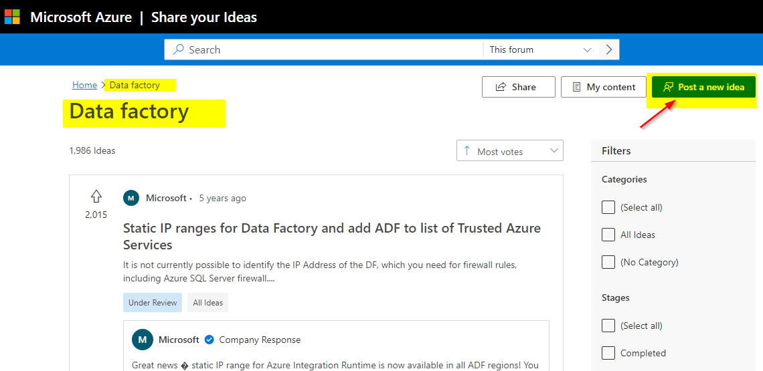Submit search with arrow button
The height and width of the screenshot is (371, 763).
coord(609,49)
